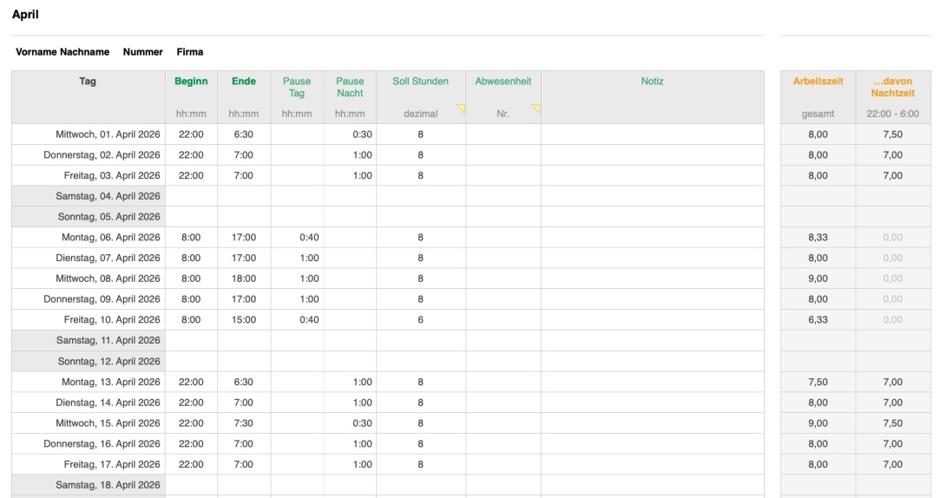Edit Beginn cell for Mittwoch, 01. April 2026

tap(191, 134)
